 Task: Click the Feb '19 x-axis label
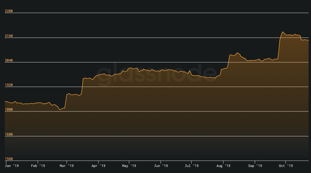click(x=38, y=166)
